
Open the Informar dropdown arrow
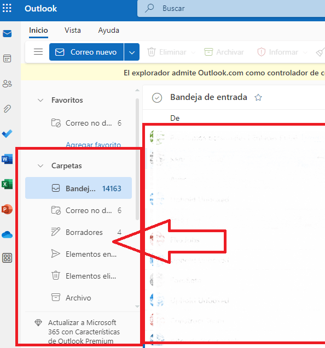point(305,52)
